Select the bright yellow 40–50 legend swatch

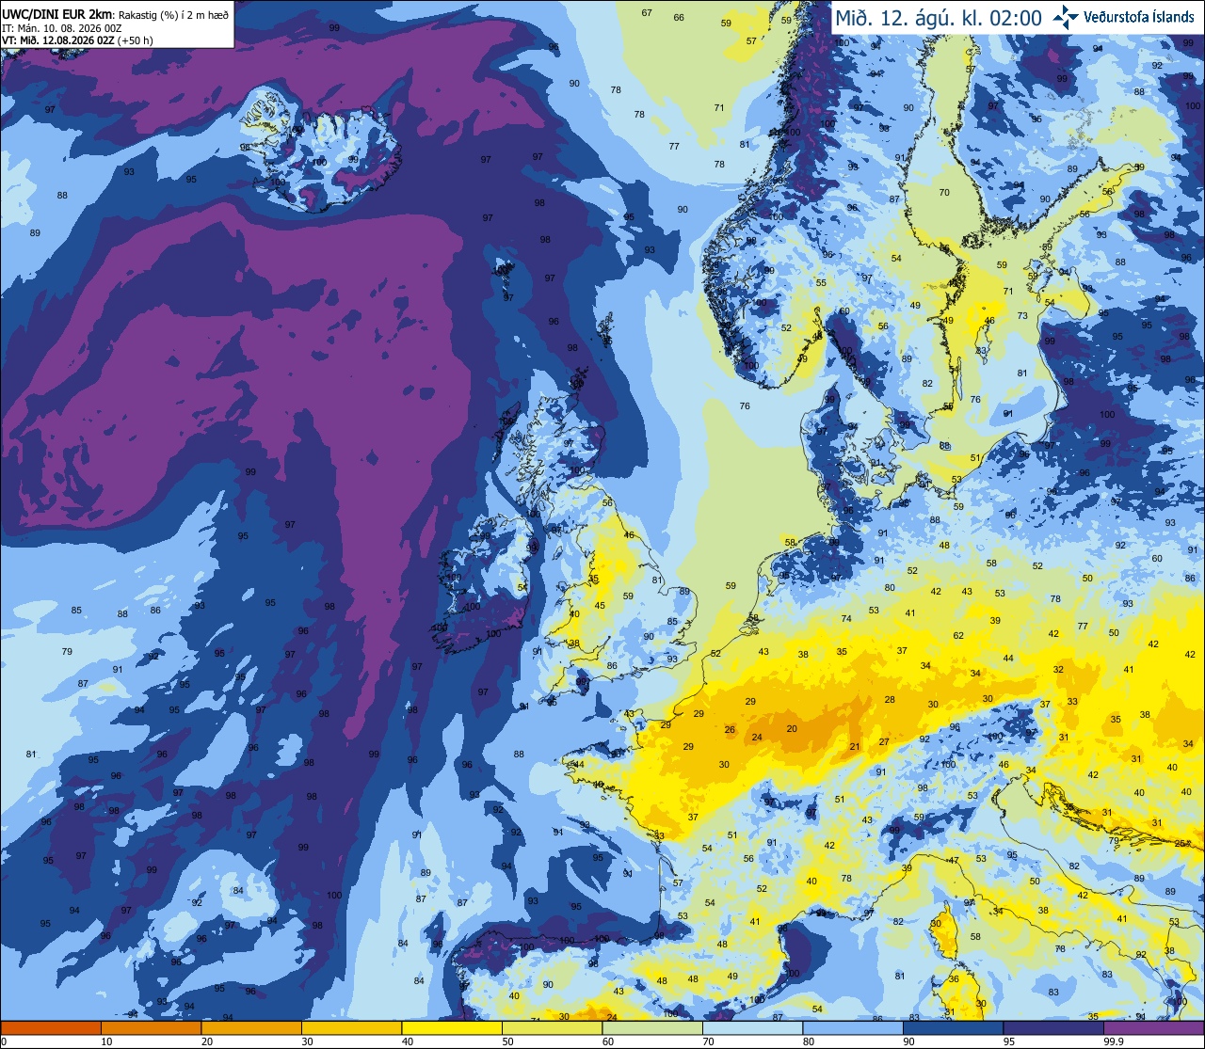tap(452, 1028)
